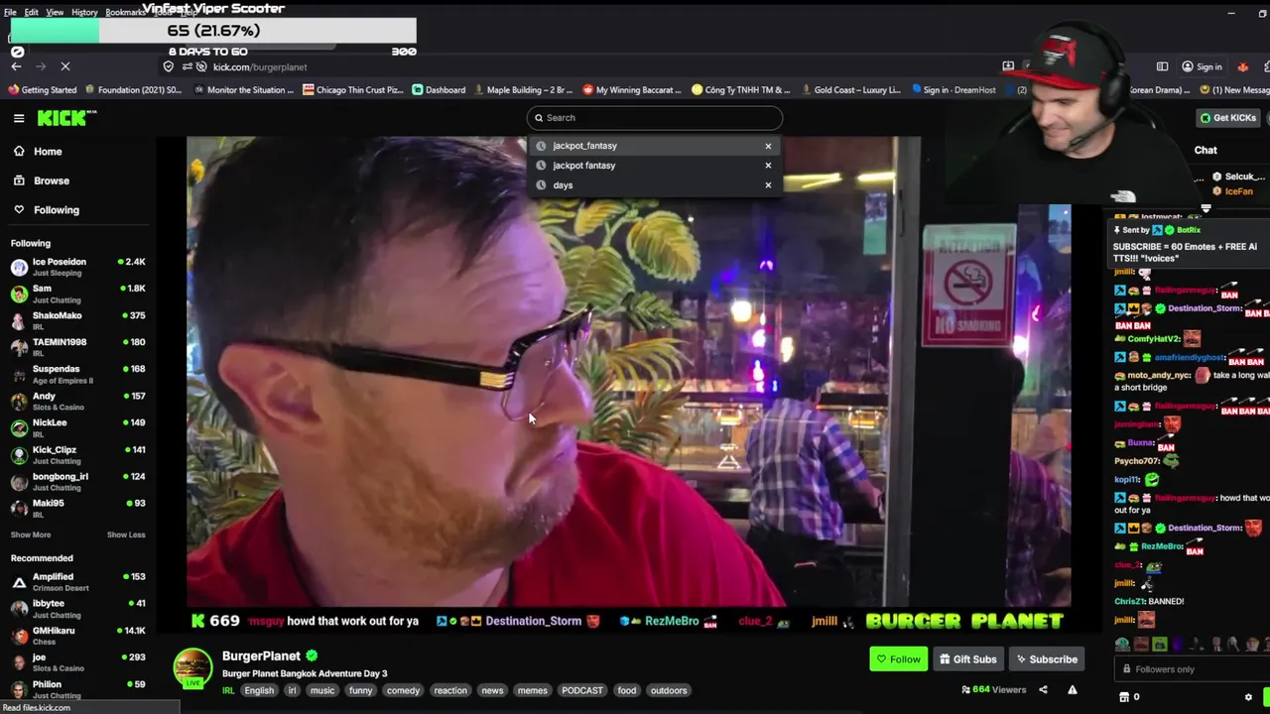
Task: Open the chat gift shop icon
Action: coord(1124,697)
